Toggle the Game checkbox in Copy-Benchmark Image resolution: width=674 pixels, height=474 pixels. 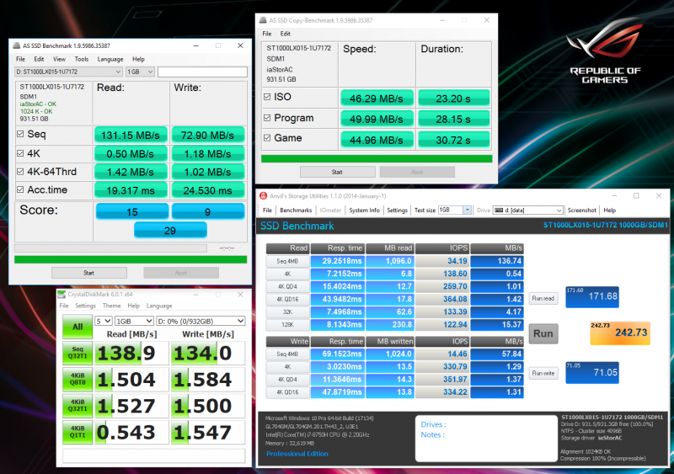tap(267, 138)
